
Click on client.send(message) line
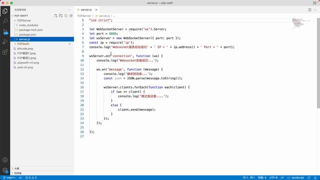point(136,109)
